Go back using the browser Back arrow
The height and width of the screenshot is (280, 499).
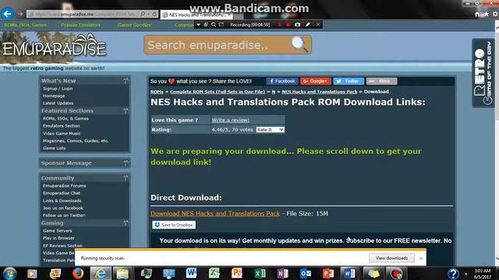click(x=7, y=14)
